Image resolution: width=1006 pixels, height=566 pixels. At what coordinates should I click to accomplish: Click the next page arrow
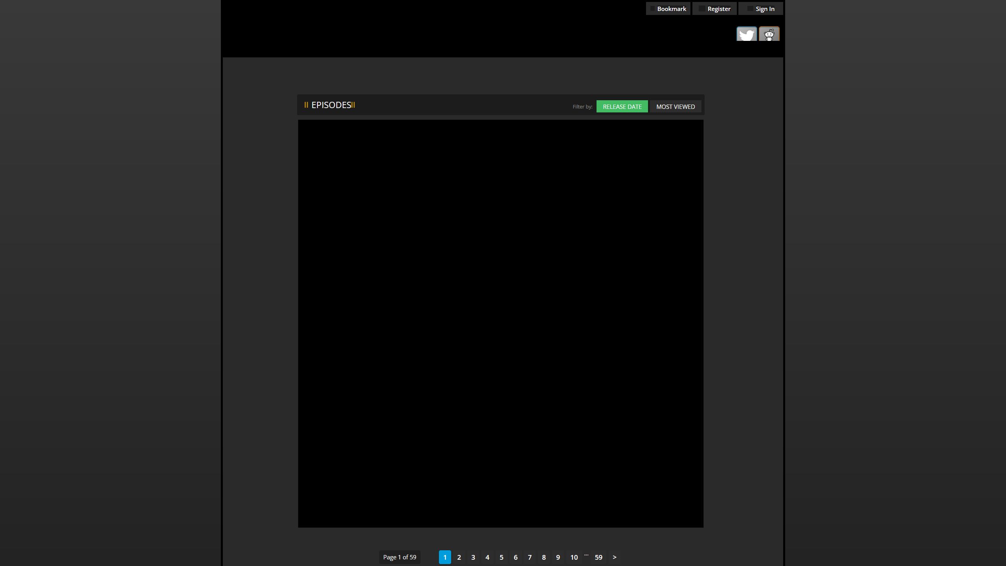tap(615, 557)
